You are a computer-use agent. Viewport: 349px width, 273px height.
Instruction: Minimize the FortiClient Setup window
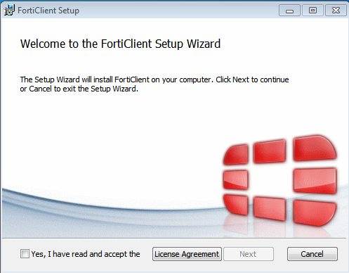click(x=289, y=11)
